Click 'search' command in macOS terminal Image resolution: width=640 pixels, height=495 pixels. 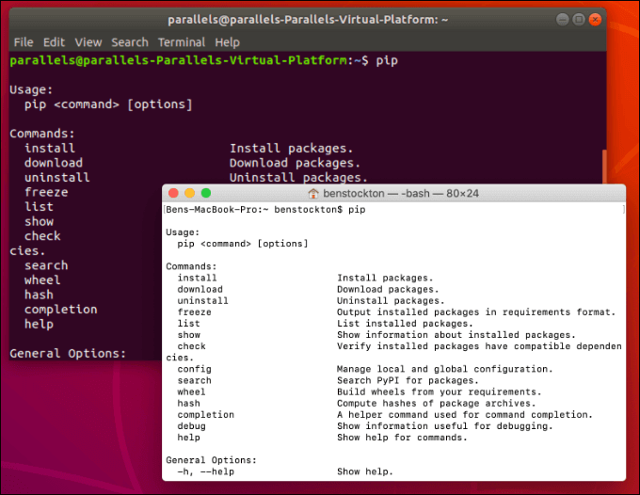coord(194,381)
